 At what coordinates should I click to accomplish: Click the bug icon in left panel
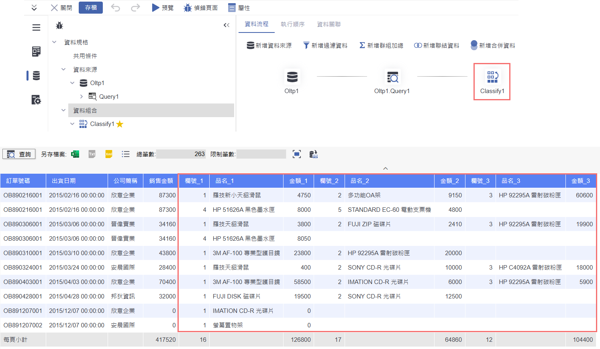point(59,26)
